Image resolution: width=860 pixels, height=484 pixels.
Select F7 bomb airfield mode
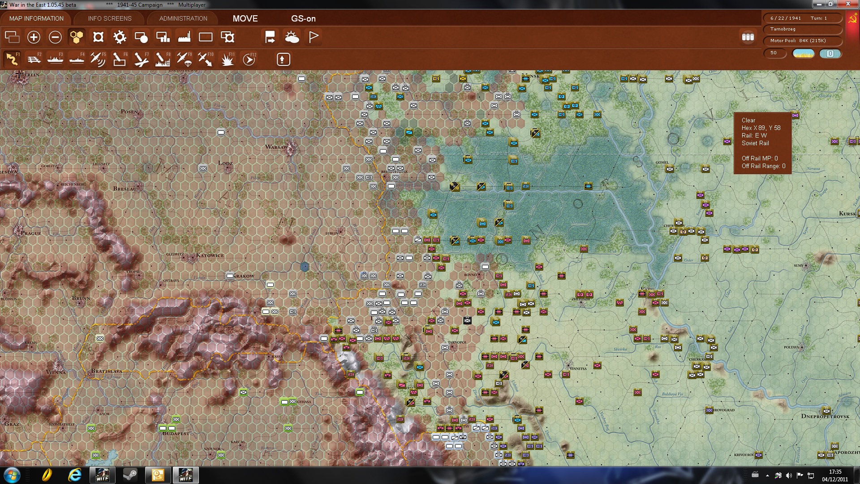141,59
